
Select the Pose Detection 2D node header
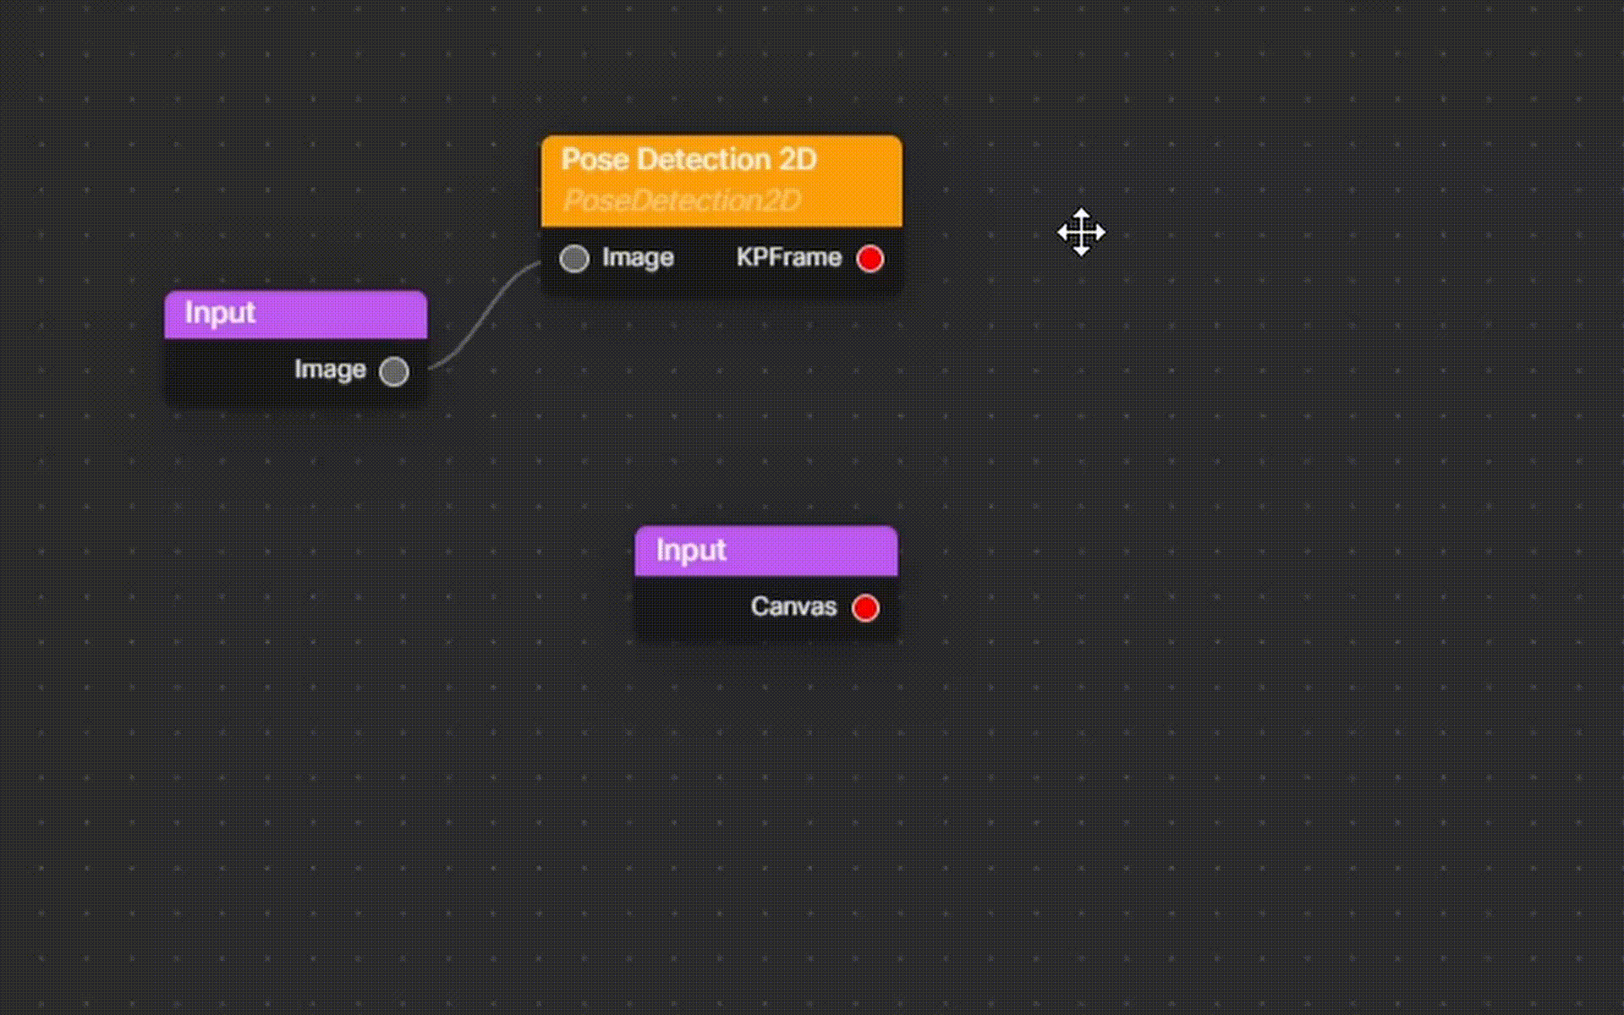point(721,180)
